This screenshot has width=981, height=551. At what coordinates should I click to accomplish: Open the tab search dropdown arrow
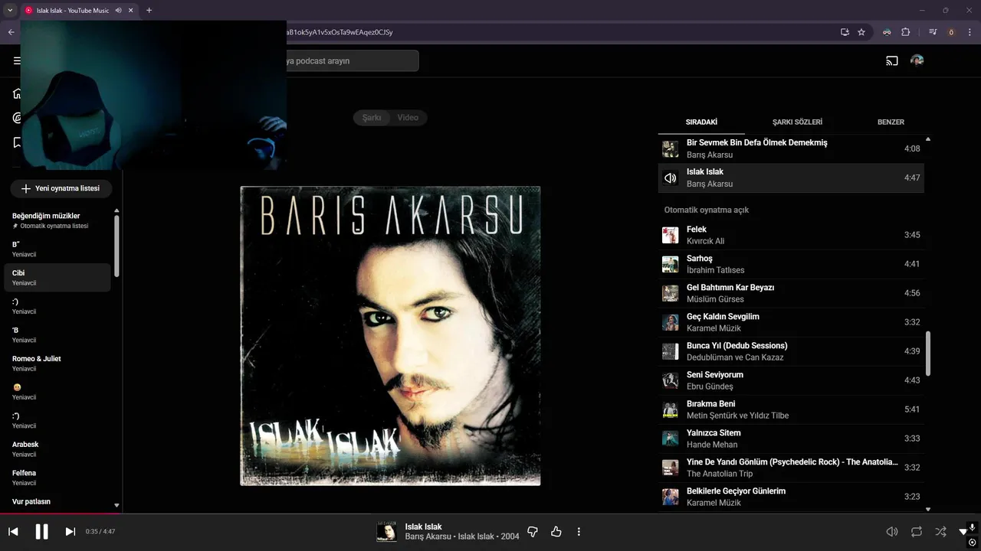click(10, 11)
